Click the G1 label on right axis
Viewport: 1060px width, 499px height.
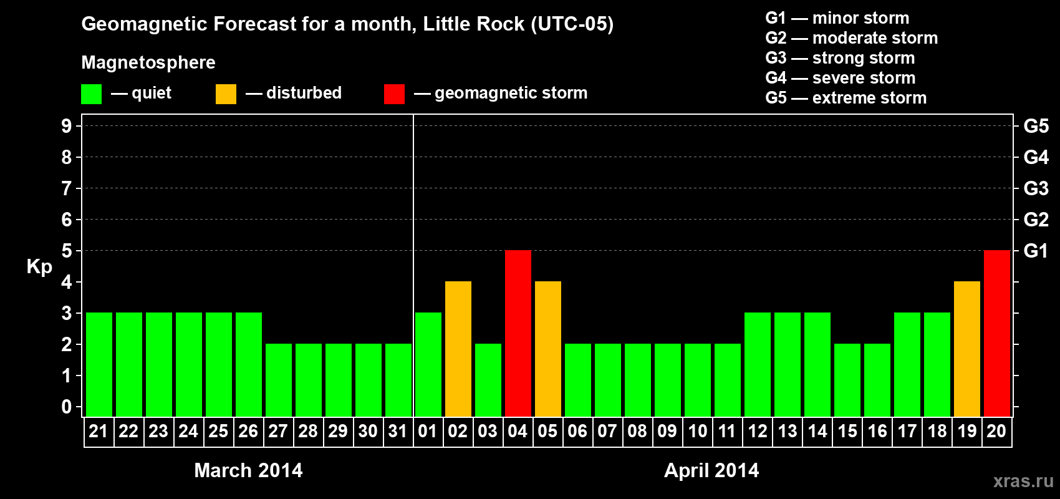tap(1036, 251)
